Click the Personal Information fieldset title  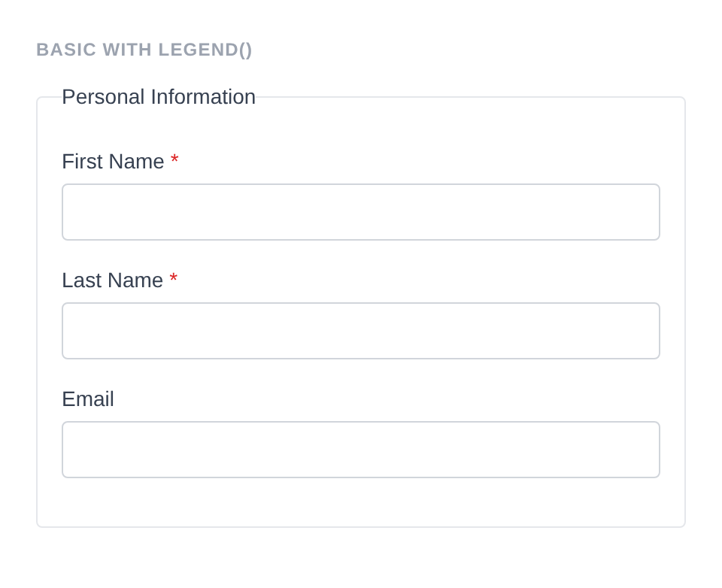point(159,97)
